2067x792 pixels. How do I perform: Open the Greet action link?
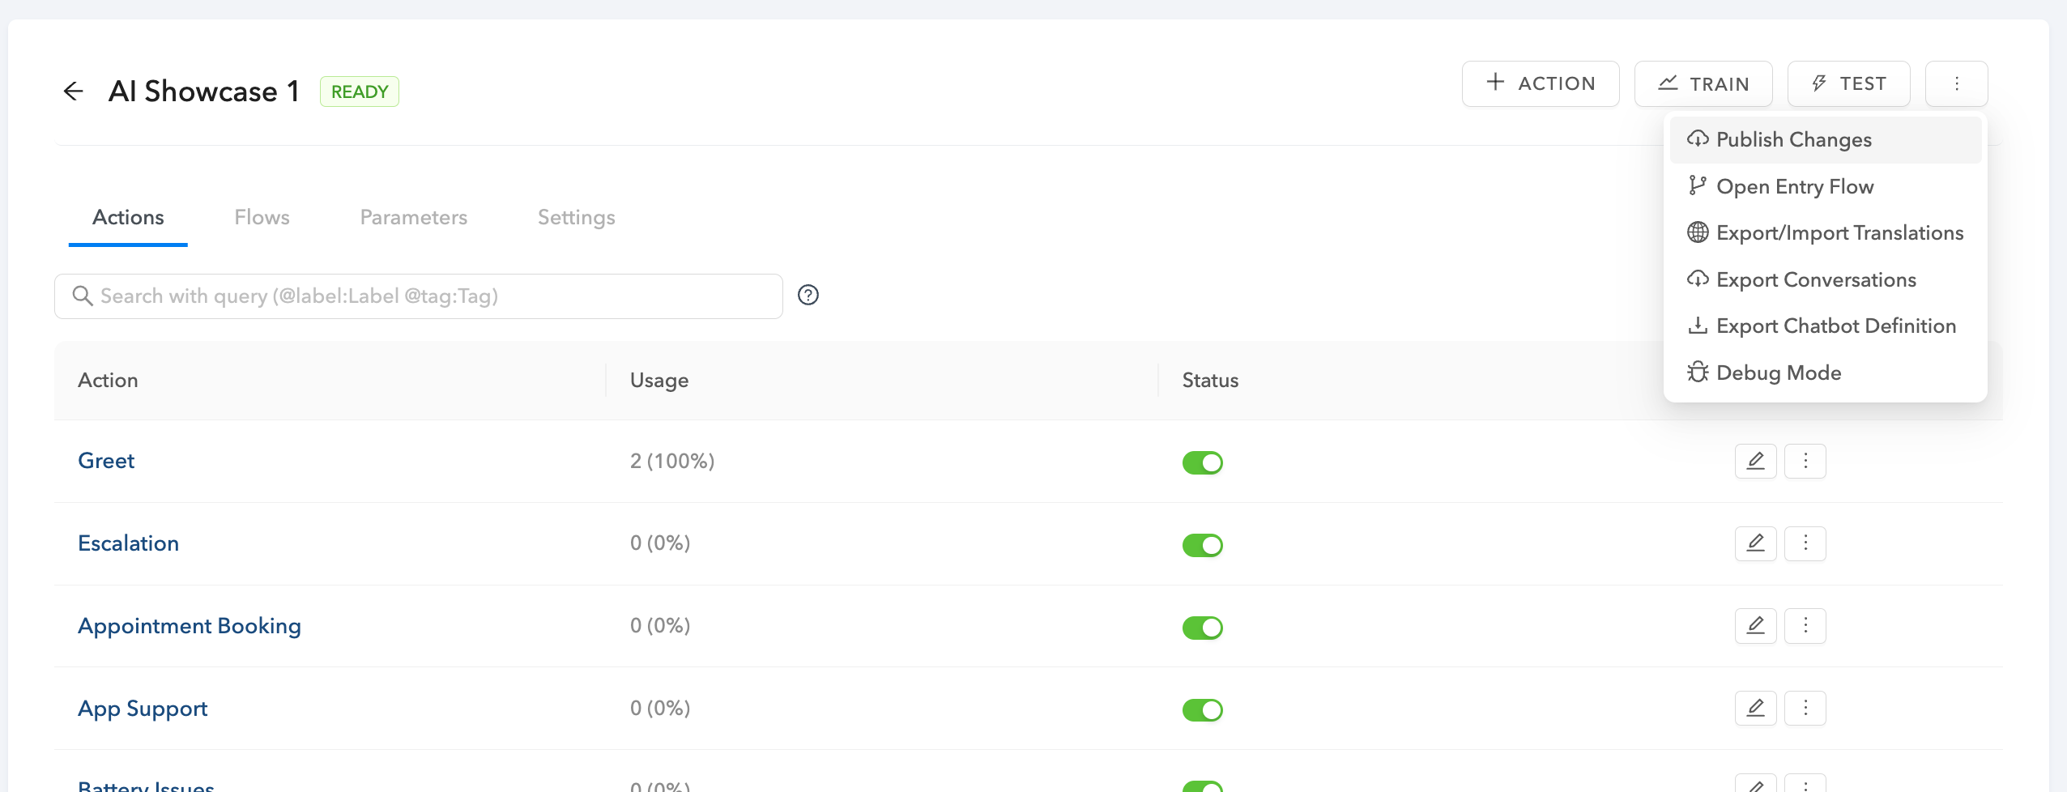coord(106,461)
